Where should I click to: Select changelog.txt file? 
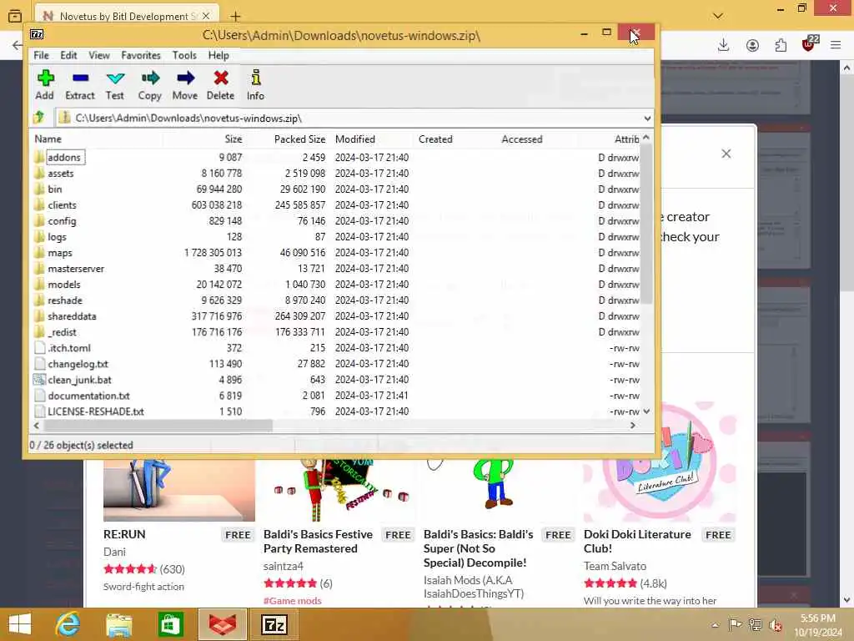point(78,364)
